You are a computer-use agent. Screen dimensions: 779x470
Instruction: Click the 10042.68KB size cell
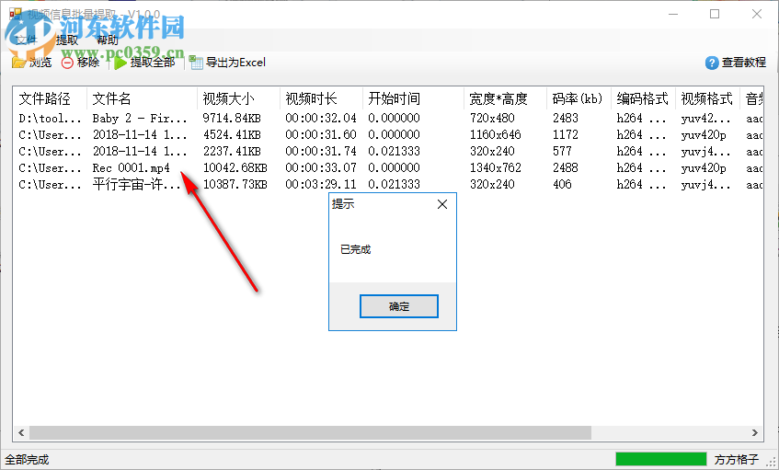pyautogui.click(x=235, y=168)
